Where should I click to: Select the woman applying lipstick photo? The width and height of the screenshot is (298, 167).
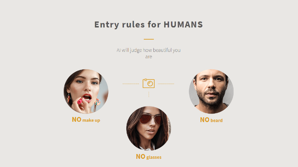pyautogui.click(x=86, y=91)
